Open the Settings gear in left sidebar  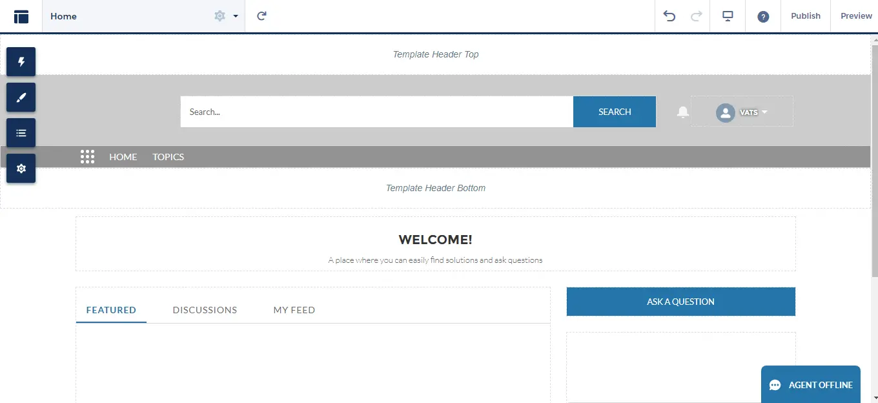tap(21, 169)
